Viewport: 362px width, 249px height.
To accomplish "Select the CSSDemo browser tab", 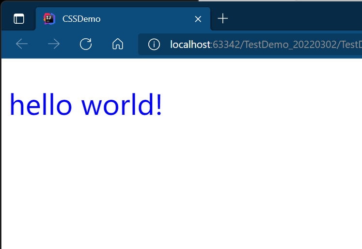I will (123, 19).
